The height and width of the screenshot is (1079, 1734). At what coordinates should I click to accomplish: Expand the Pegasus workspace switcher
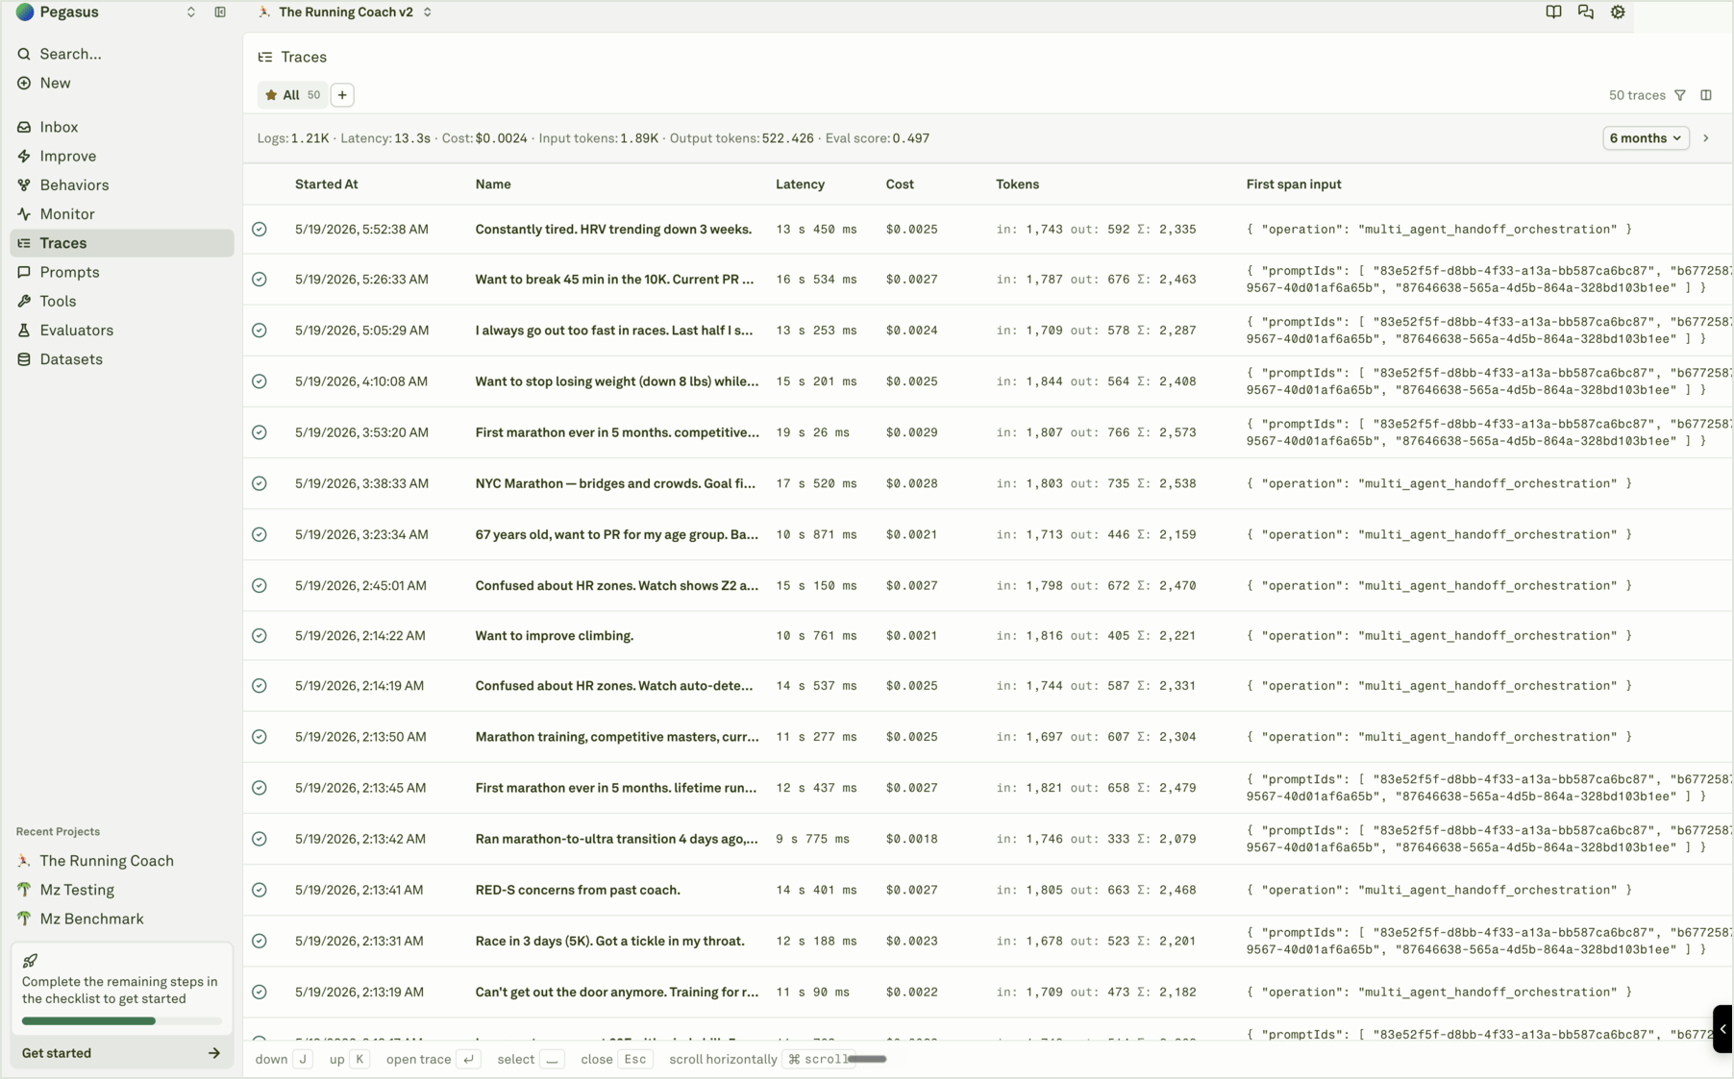point(190,12)
